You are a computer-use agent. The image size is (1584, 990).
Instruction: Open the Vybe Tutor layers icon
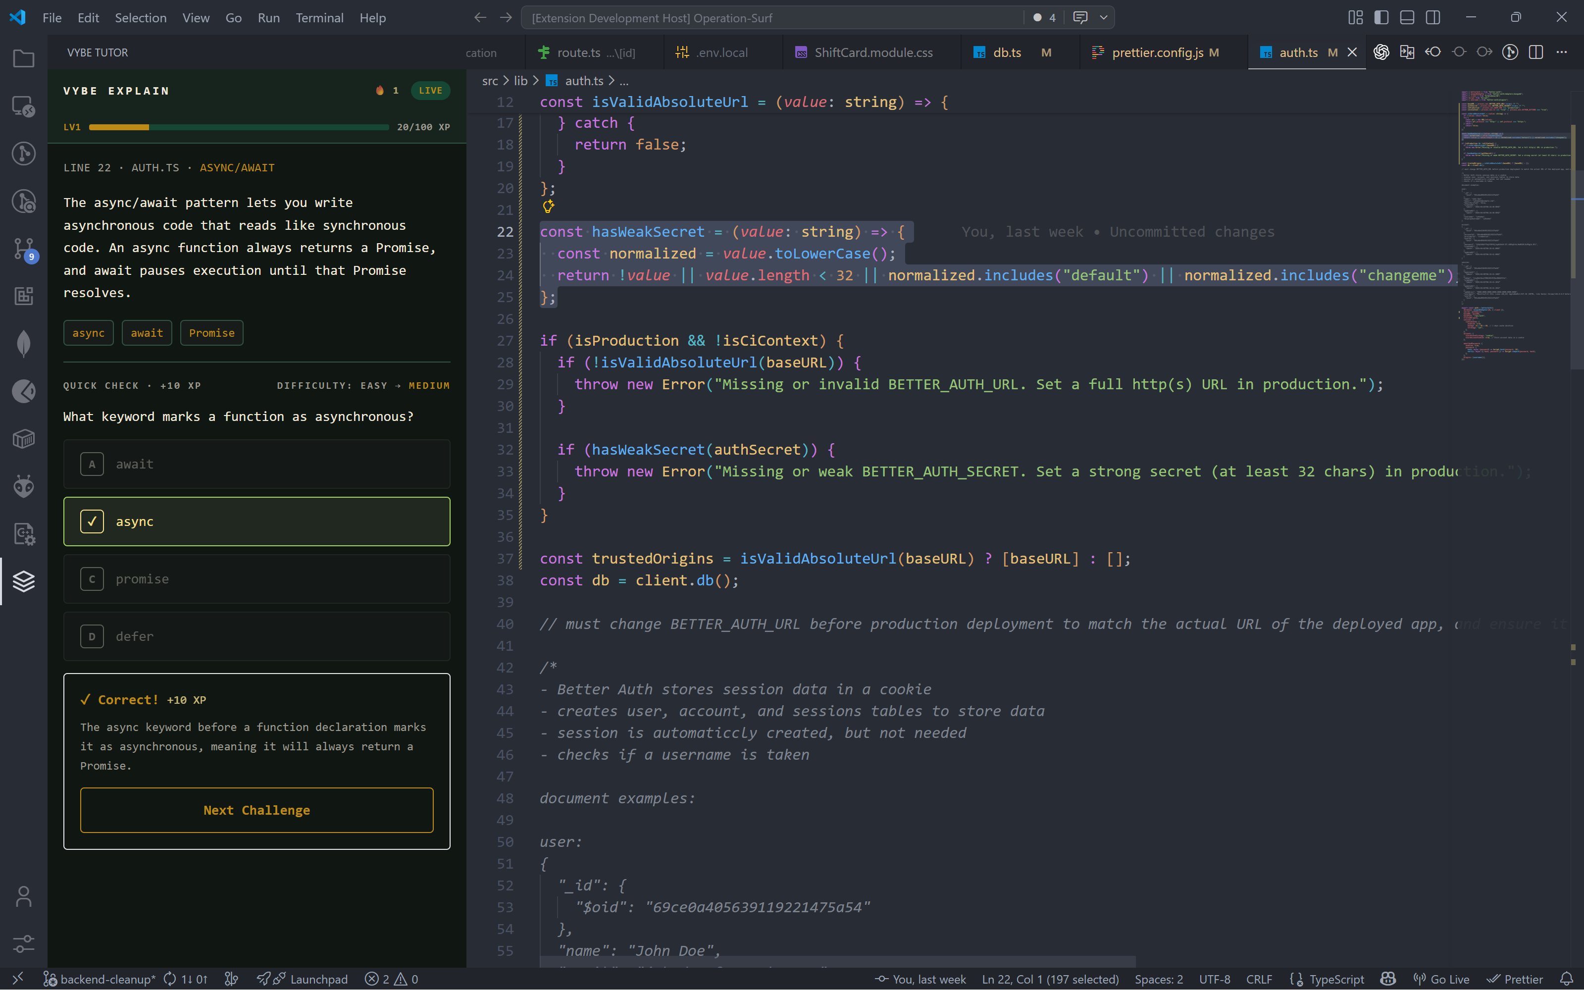tap(24, 581)
